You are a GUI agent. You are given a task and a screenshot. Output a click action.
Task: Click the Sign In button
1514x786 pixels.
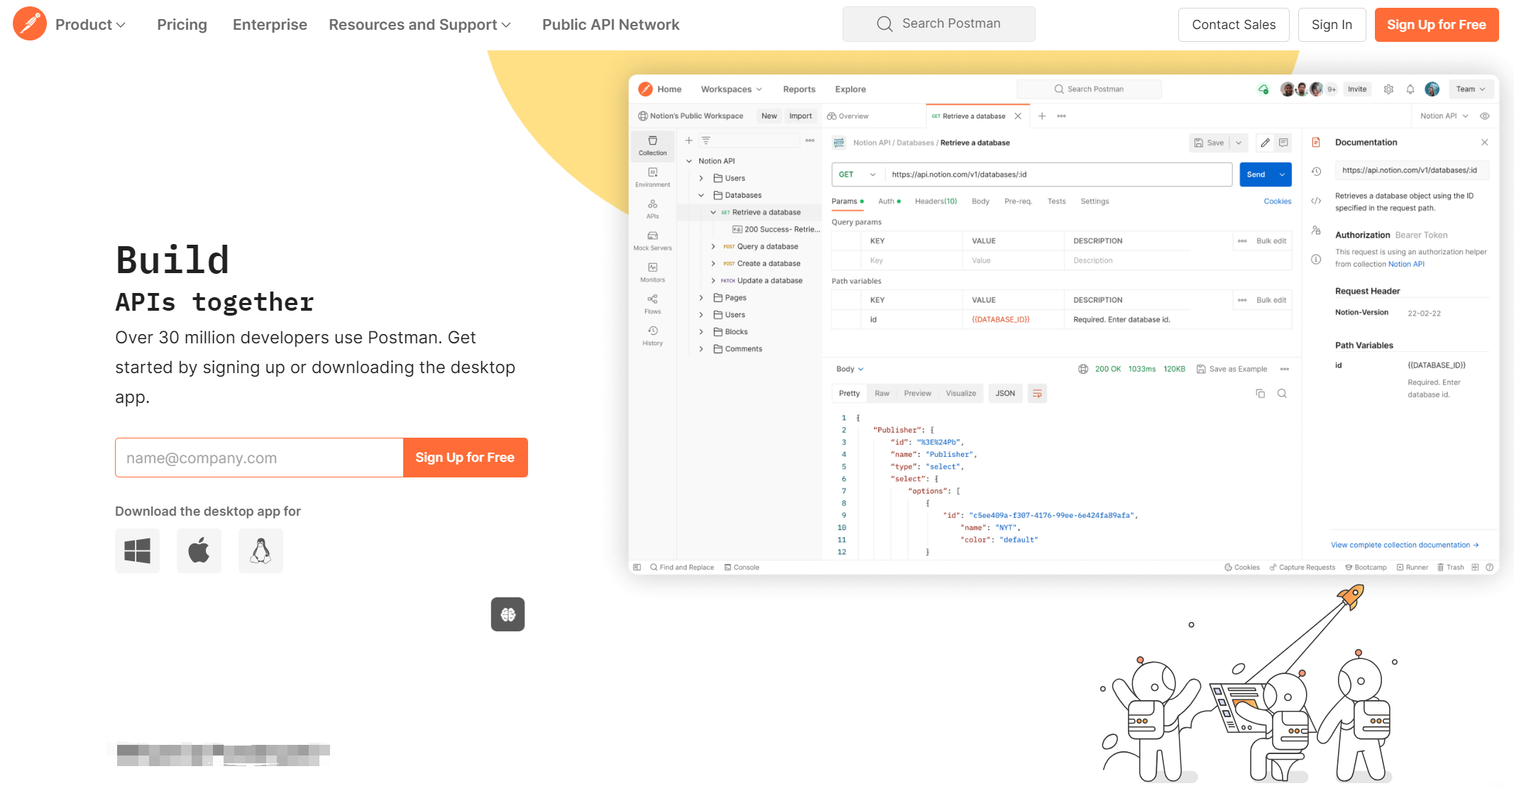click(1332, 25)
